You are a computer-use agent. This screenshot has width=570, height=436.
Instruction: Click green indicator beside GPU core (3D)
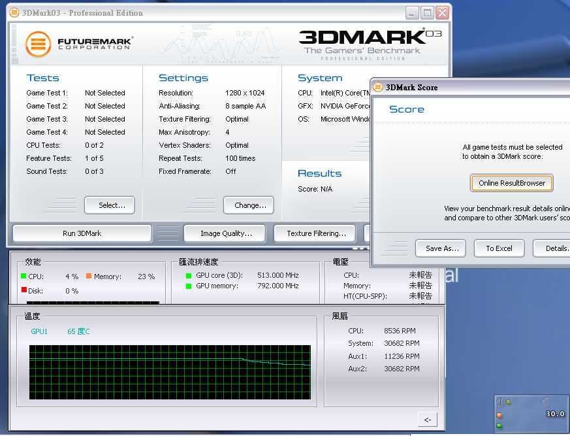click(188, 275)
